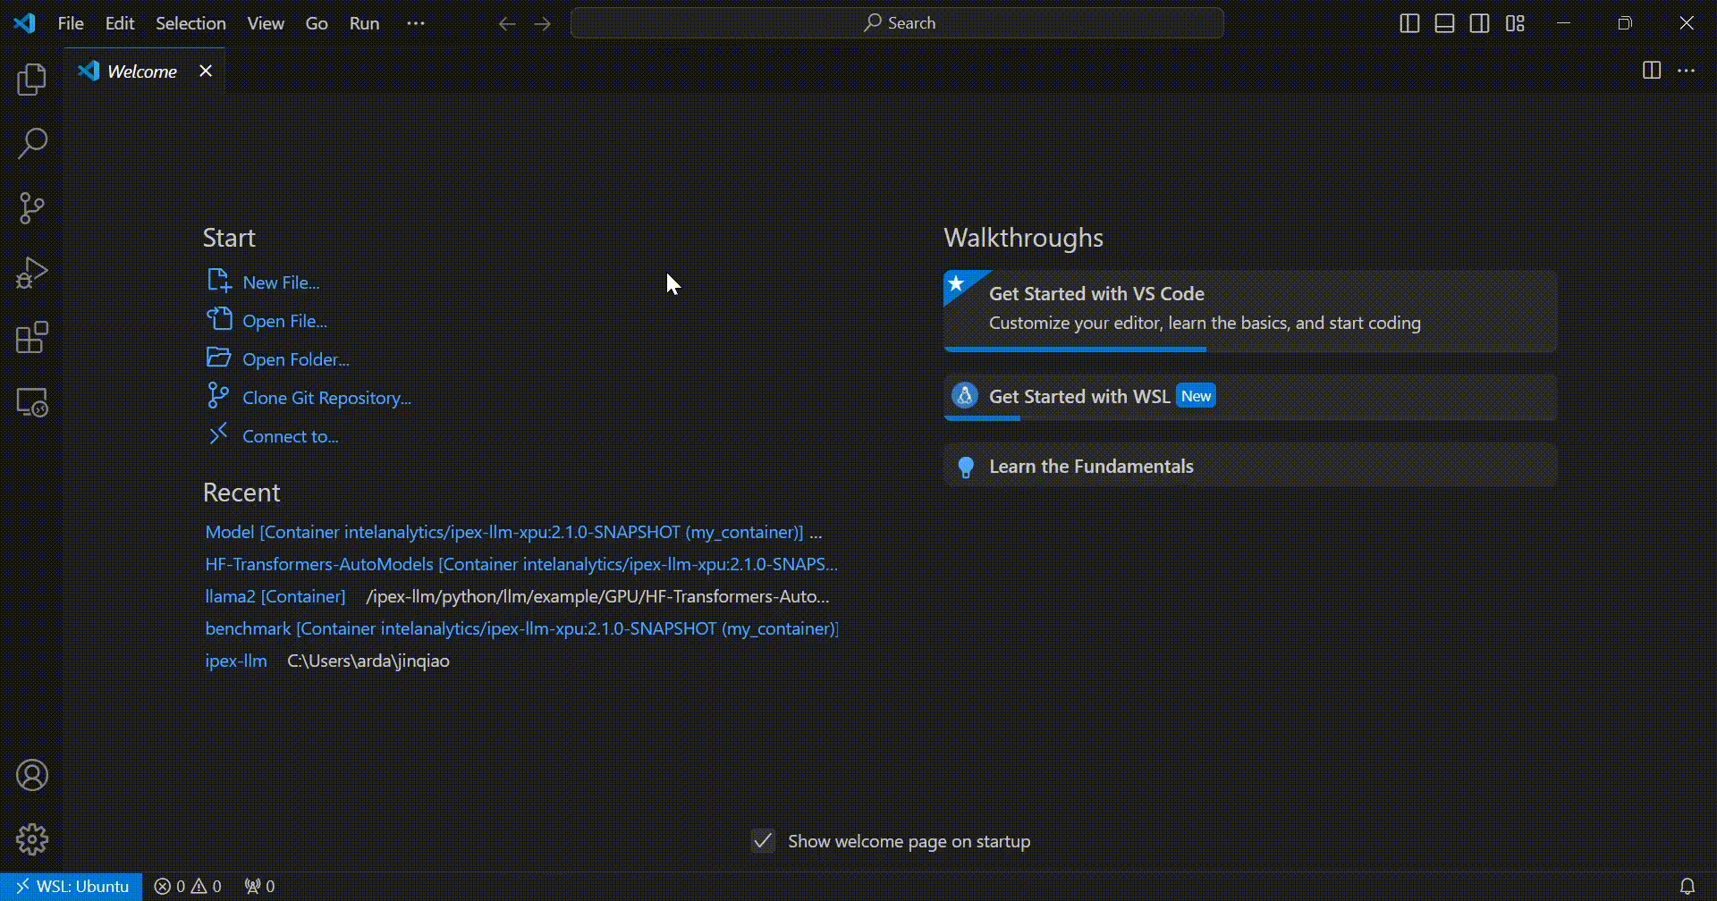Open Get Started with VS Code walkthrough
The width and height of the screenshot is (1717, 901).
1250,311
